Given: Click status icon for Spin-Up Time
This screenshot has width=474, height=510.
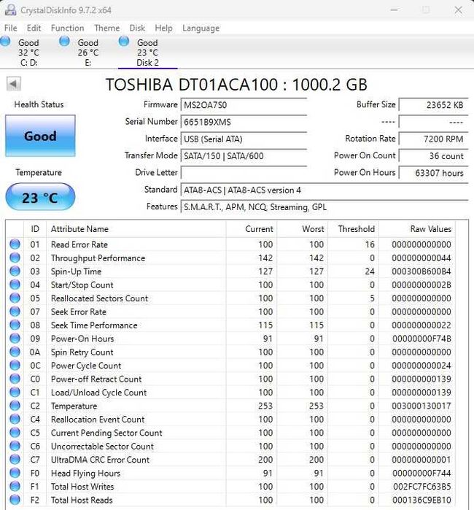Looking at the screenshot, I should pyautogui.click(x=15, y=271).
